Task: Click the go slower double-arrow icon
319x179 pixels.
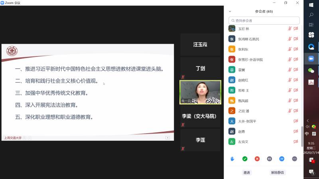Action: tap(270, 159)
